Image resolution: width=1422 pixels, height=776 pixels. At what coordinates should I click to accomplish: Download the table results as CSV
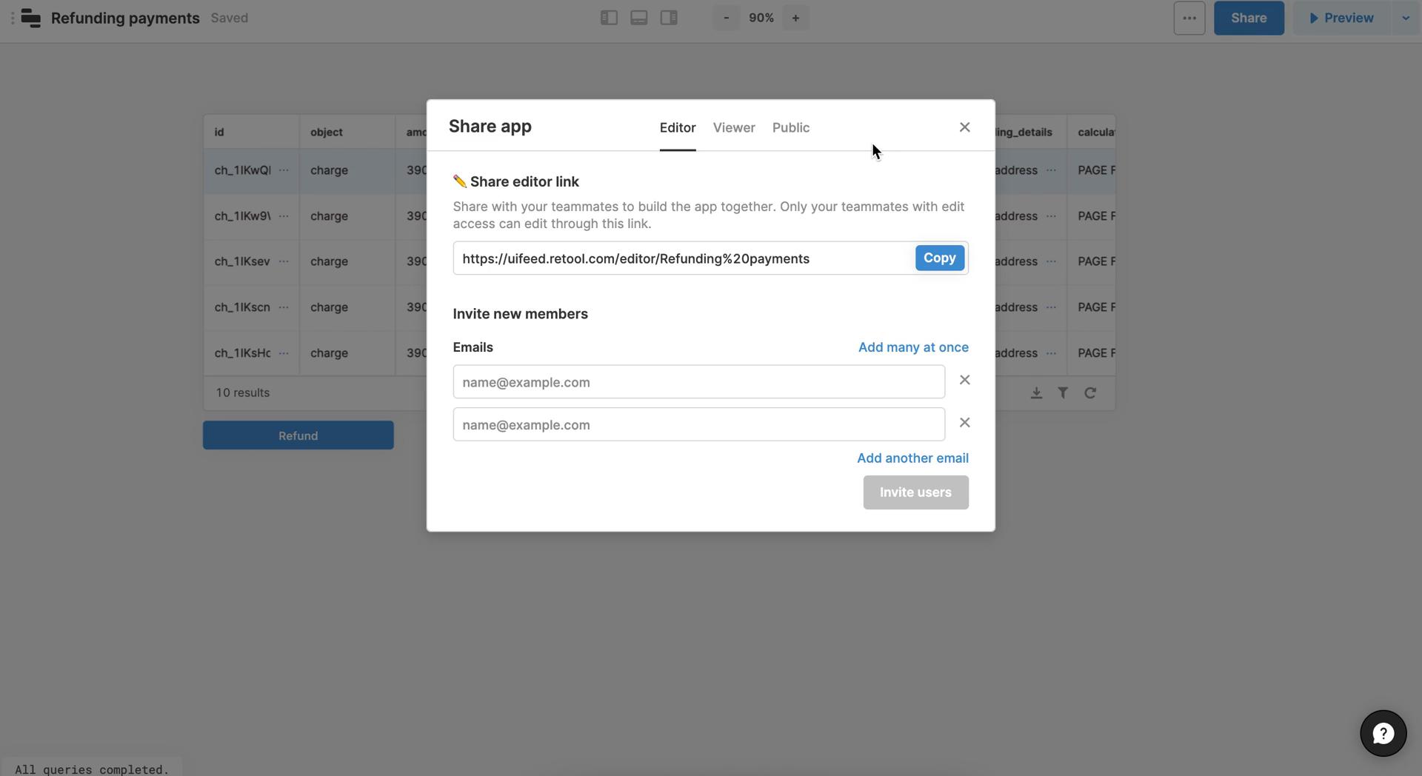click(1036, 392)
